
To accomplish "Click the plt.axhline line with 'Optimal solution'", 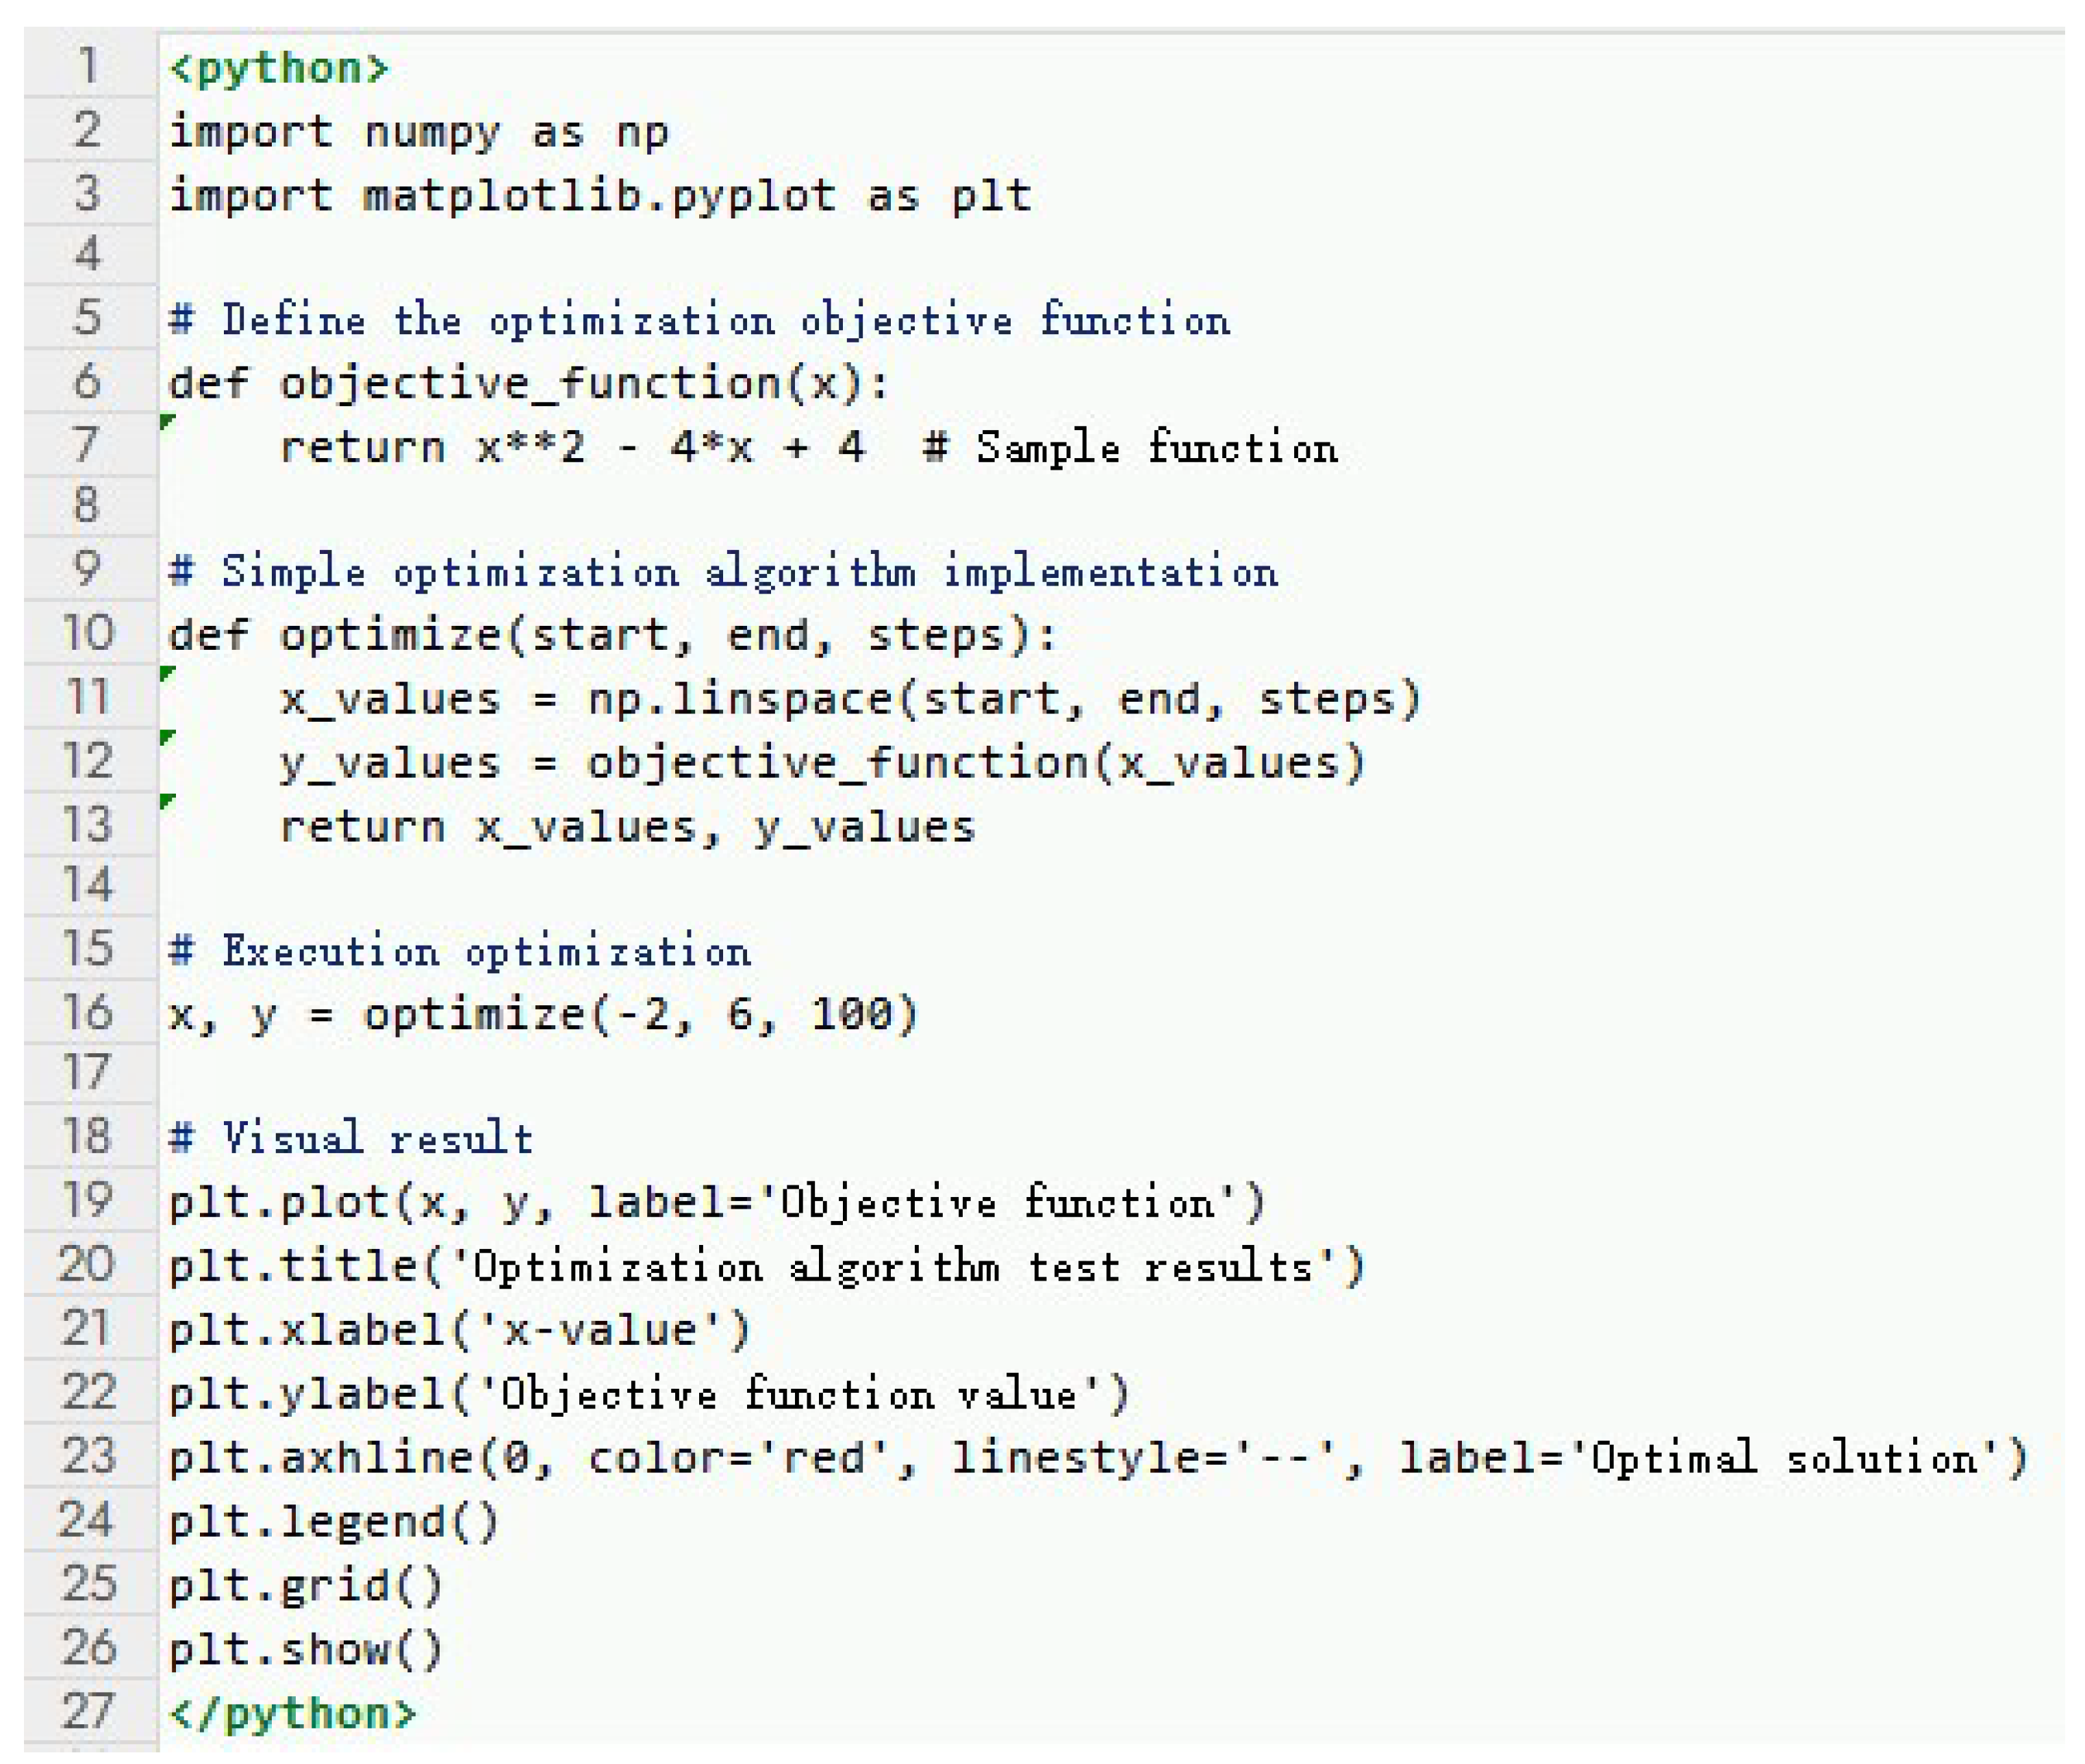I will (x=1097, y=1457).
